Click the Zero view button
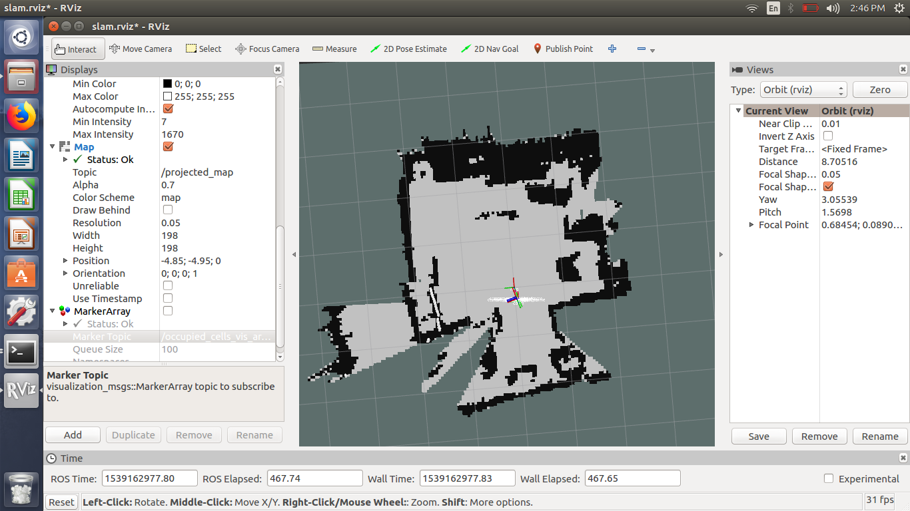The width and height of the screenshot is (910, 511). point(880,90)
